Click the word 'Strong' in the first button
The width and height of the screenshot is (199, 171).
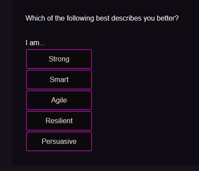(59, 59)
